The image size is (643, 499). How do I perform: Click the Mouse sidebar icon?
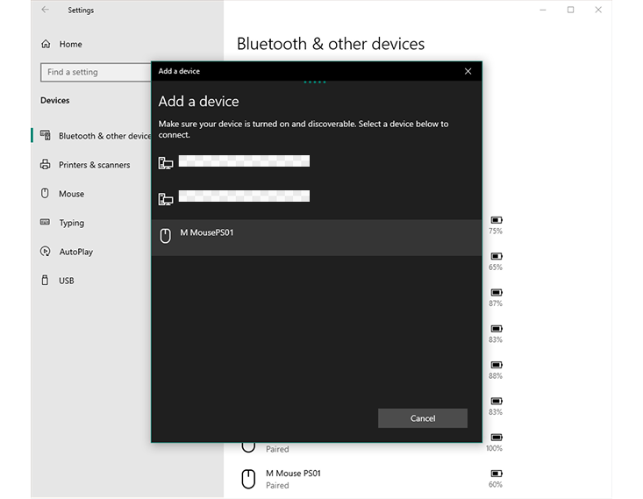(x=45, y=193)
